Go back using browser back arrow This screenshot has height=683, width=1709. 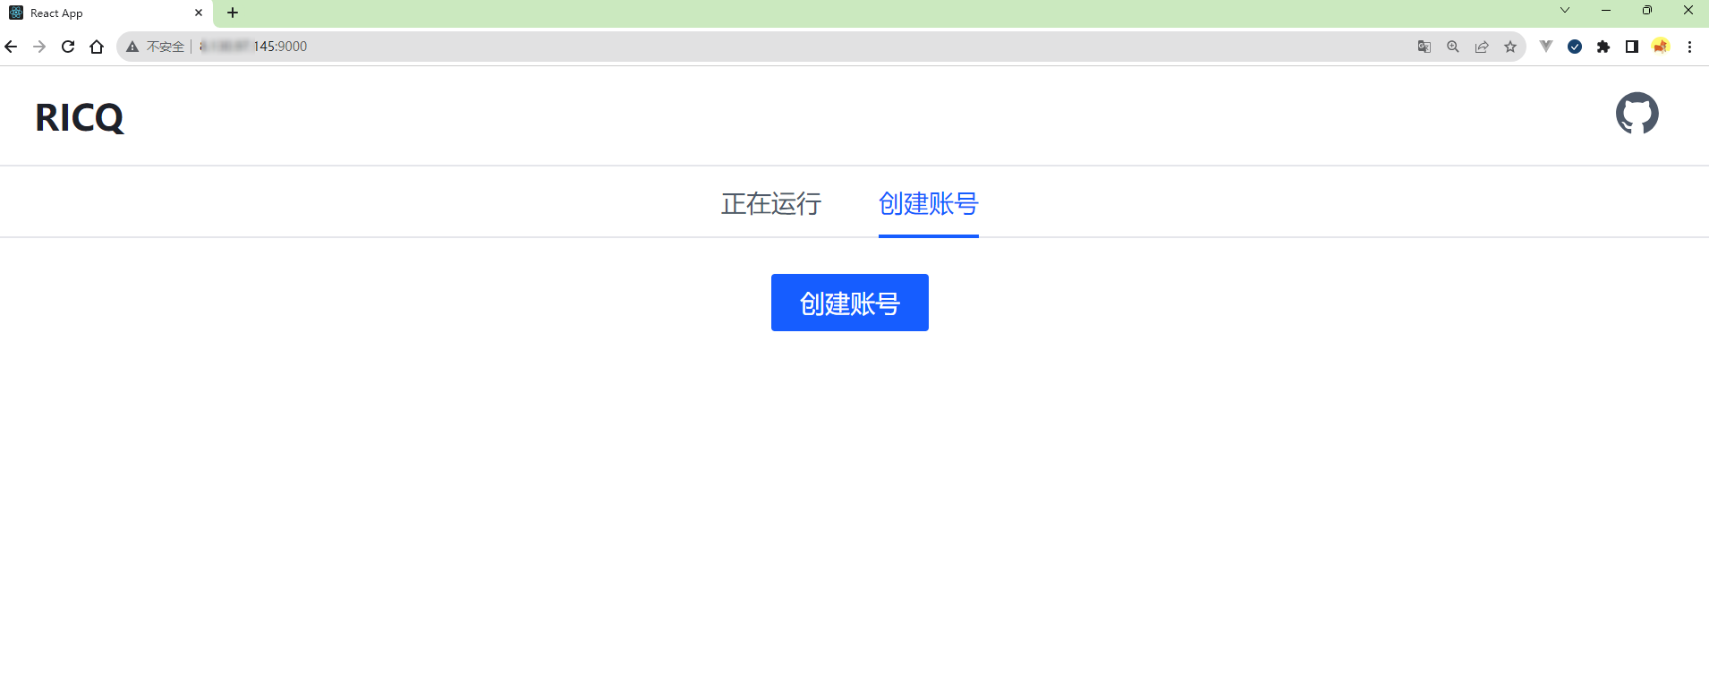tap(11, 47)
